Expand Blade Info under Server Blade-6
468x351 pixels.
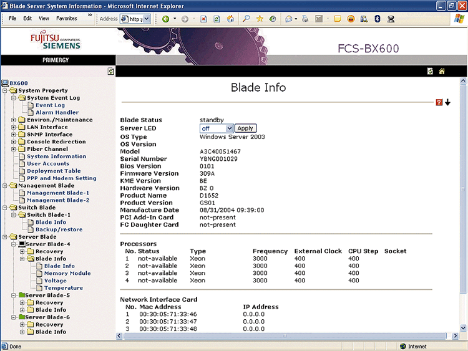[22, 332]
